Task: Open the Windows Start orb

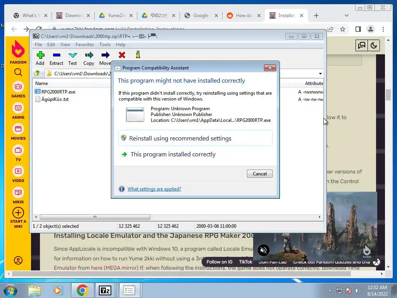Action: click(10, 290)
